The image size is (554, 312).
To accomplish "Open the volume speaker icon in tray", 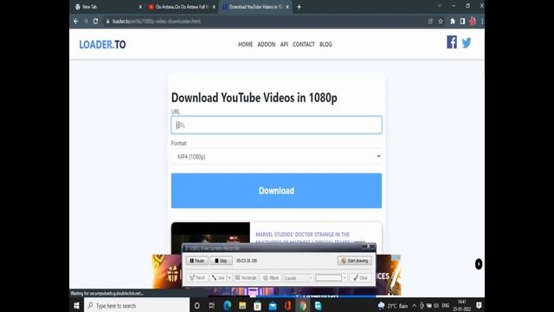I will click(x=436, y=306).
